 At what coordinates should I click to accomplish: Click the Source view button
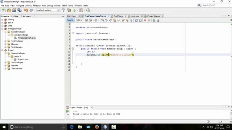(70, 20)
